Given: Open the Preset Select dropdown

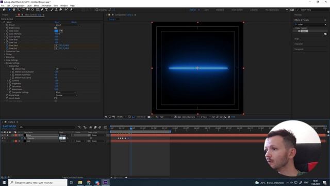Looking at the screenshot, I should coord(68,25).
